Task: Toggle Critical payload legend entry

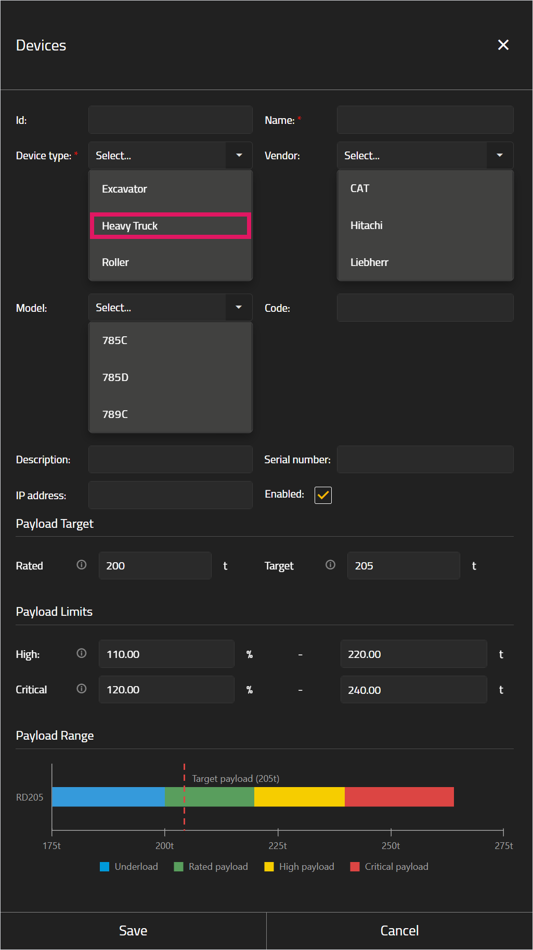Action: (389, 867)
